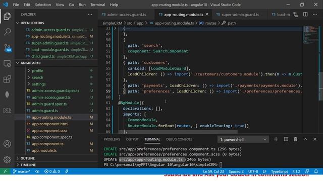Kill the terminal with trash icon

[x=295, y=139]
